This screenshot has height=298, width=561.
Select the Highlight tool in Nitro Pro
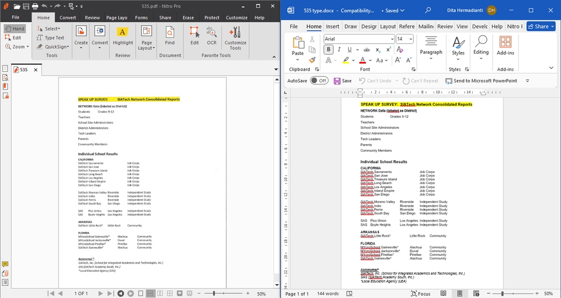[x=123, y=36]
